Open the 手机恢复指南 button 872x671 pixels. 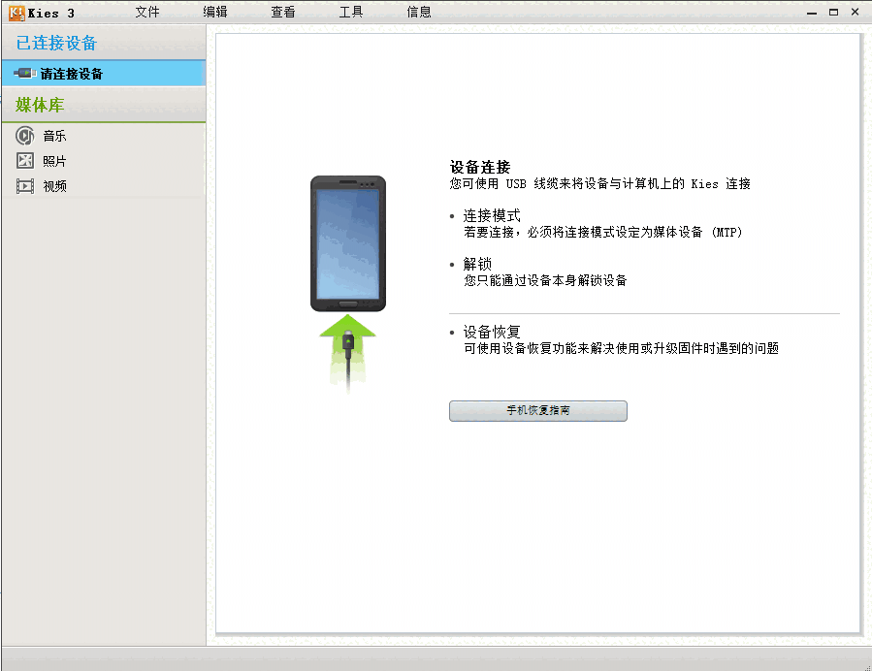click(537, 410)
